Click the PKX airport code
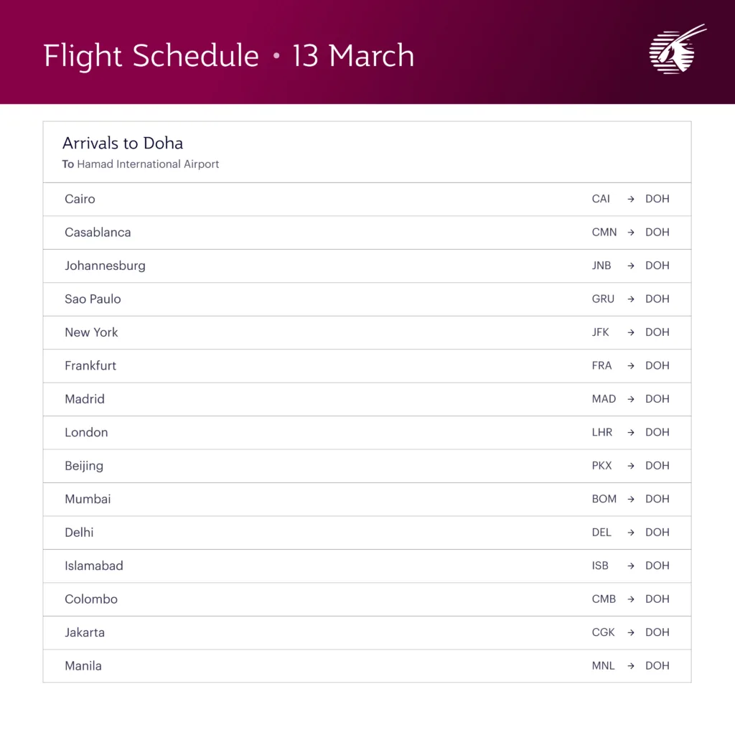 [601, 466]
